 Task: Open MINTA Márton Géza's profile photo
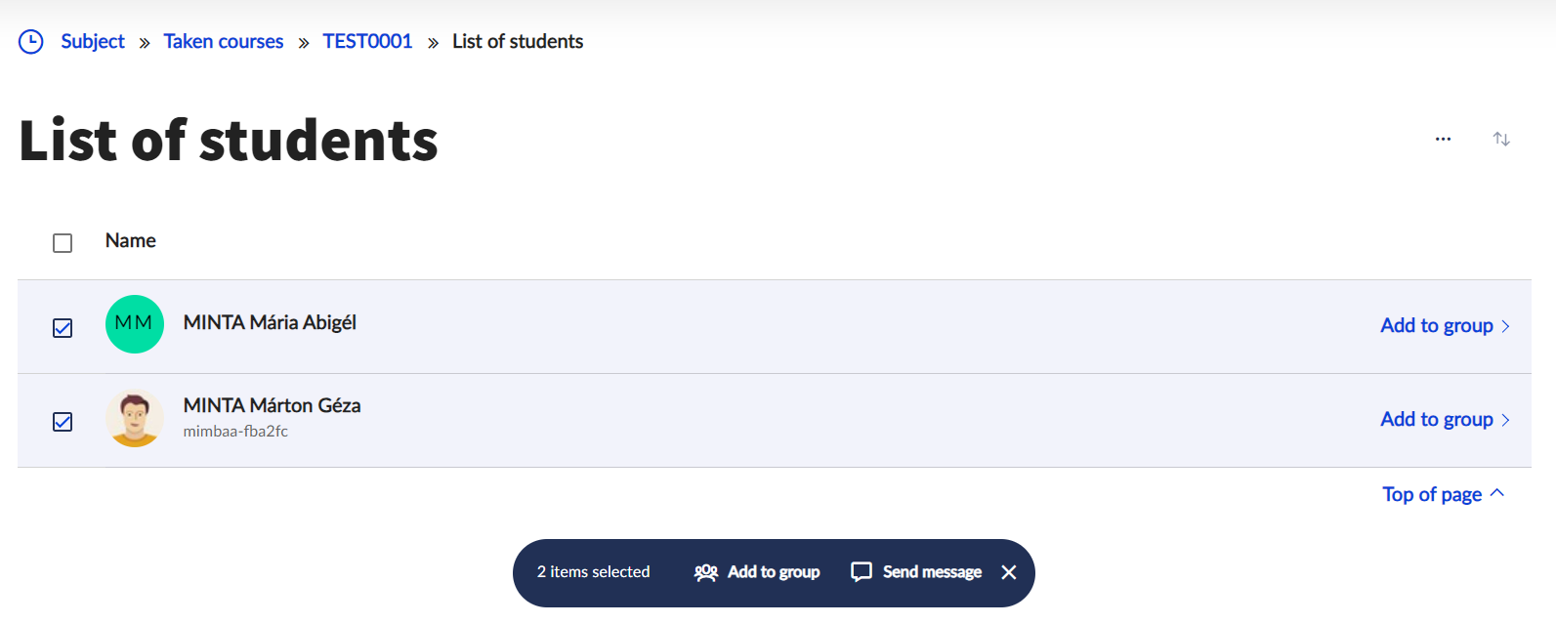click(134, 419)
